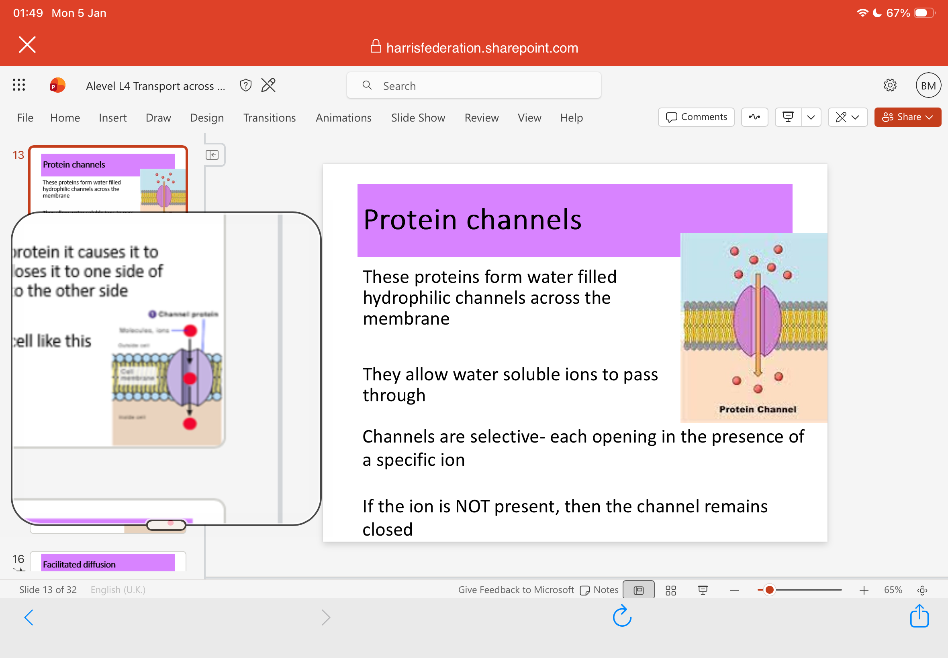Collapse the slide thumbnail pane
Viewport: 948px width, 658px height.
pos(213,154)
